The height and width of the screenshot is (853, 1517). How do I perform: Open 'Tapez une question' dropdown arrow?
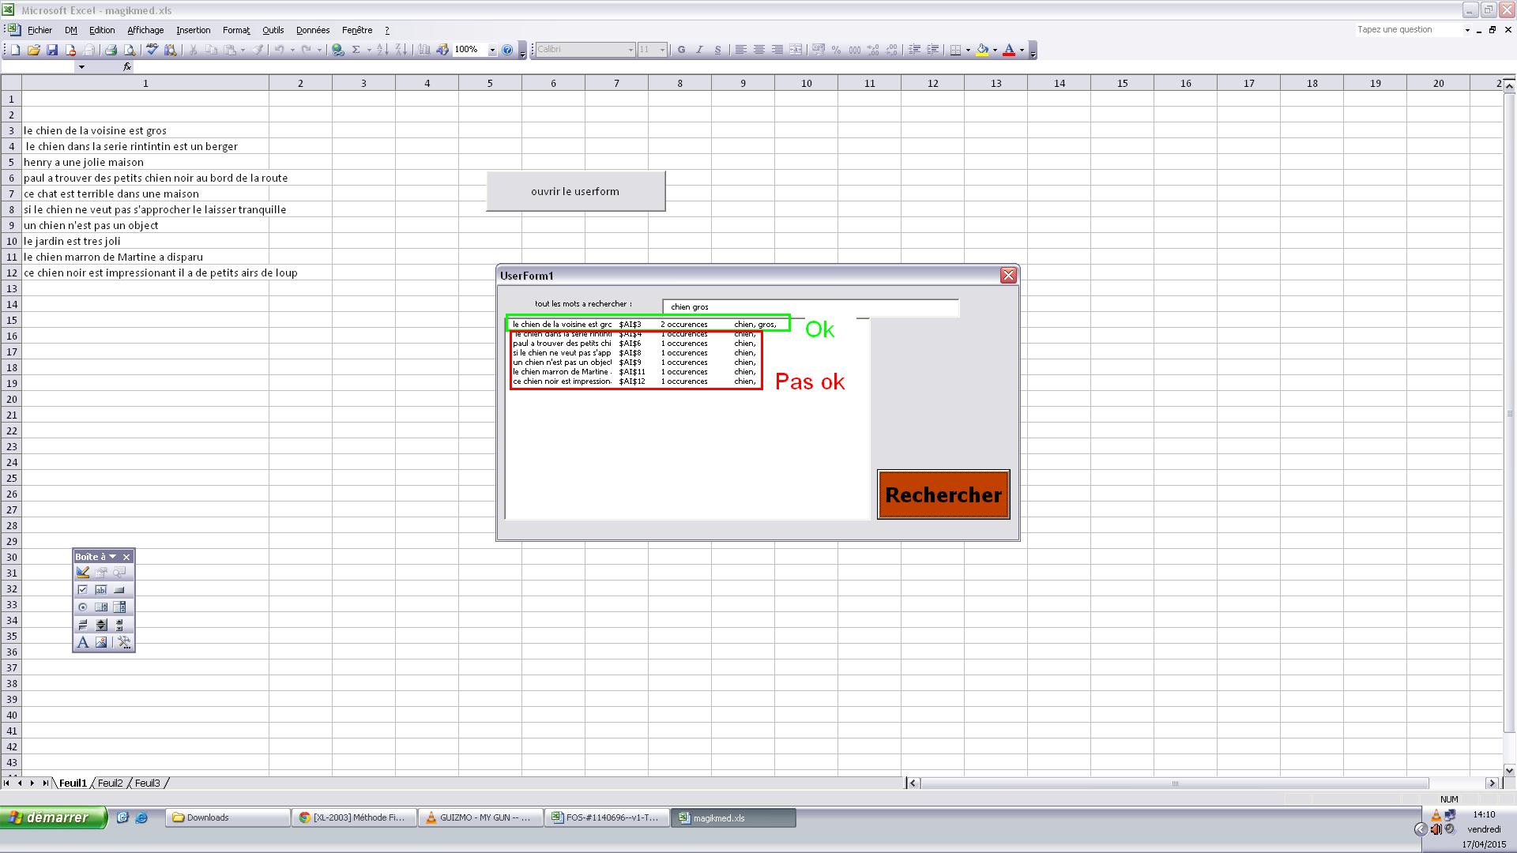coord(1467,30)
